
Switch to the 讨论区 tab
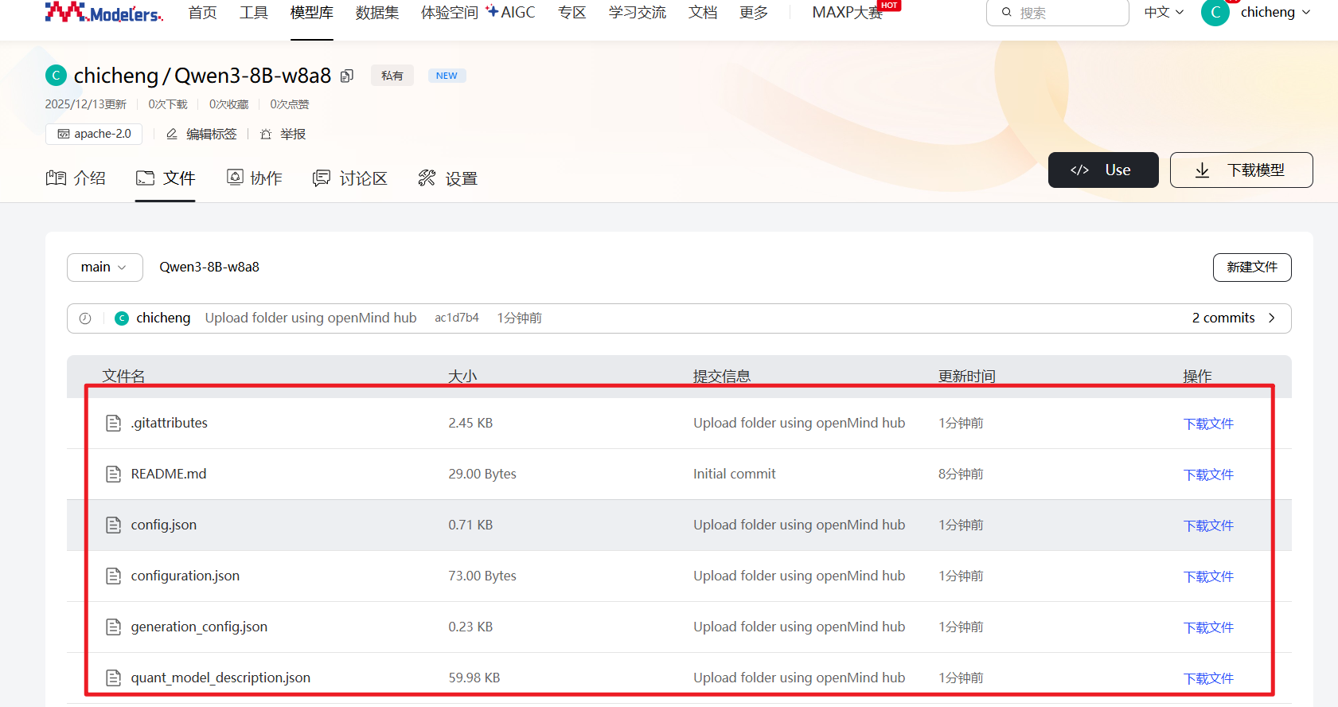click(350, 178)
